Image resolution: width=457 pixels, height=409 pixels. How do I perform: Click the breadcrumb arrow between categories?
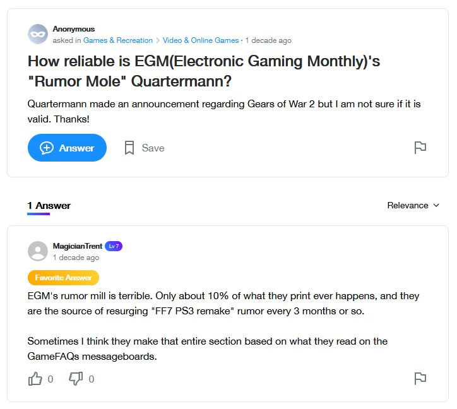(158, 40)
